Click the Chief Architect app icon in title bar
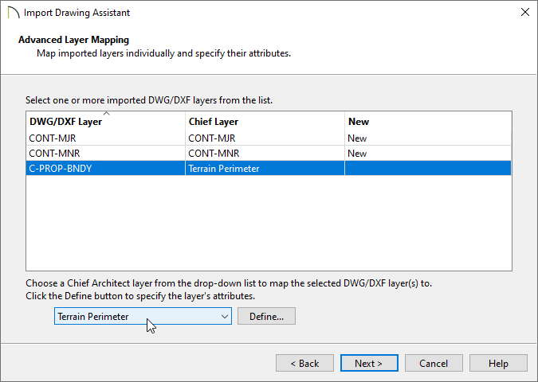The height and width of the screenshot is (382, 538). tap(13, 13)
